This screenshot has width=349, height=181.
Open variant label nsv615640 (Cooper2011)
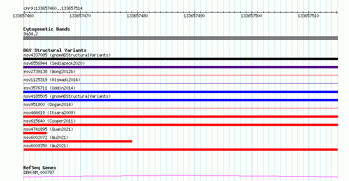click(x=49, y=121)
